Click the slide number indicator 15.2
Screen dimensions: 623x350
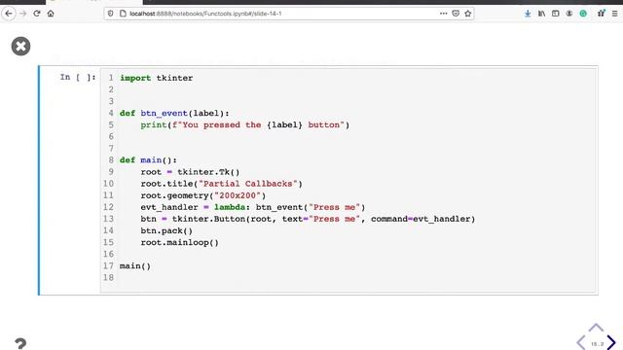click(x=597, y=344)
